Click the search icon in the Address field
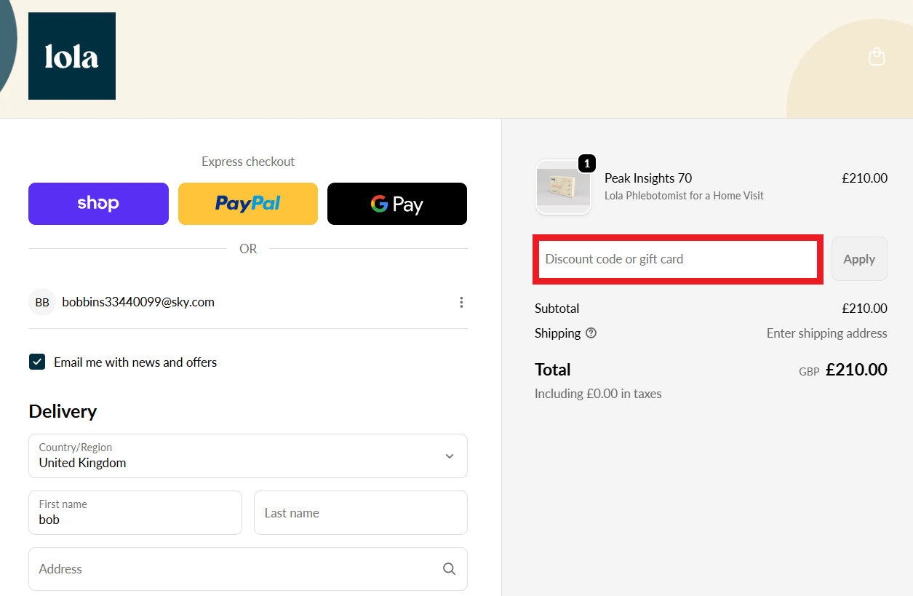The image size is (913, 596). pyautogui.click(x=449, y=568)
